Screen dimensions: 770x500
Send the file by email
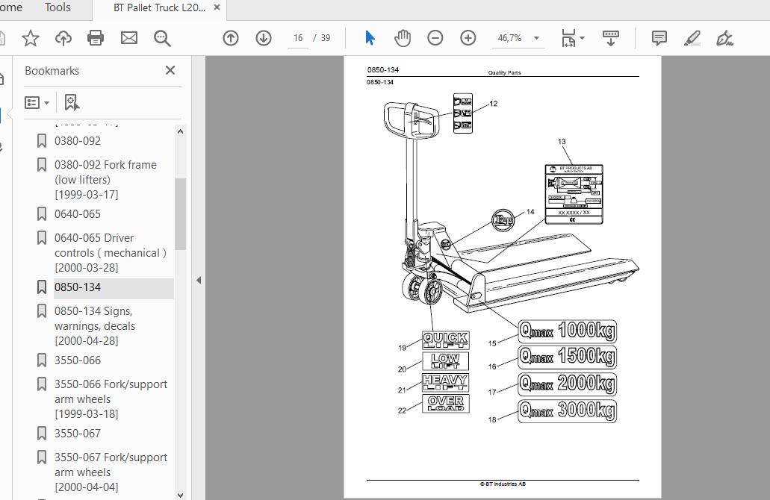point(129,38)
